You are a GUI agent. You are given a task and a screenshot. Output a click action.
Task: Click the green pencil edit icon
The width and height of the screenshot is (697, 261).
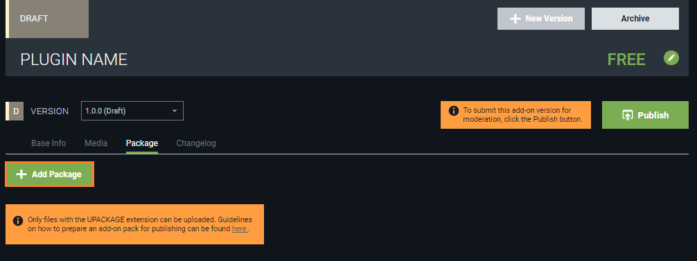click(671, 58)
